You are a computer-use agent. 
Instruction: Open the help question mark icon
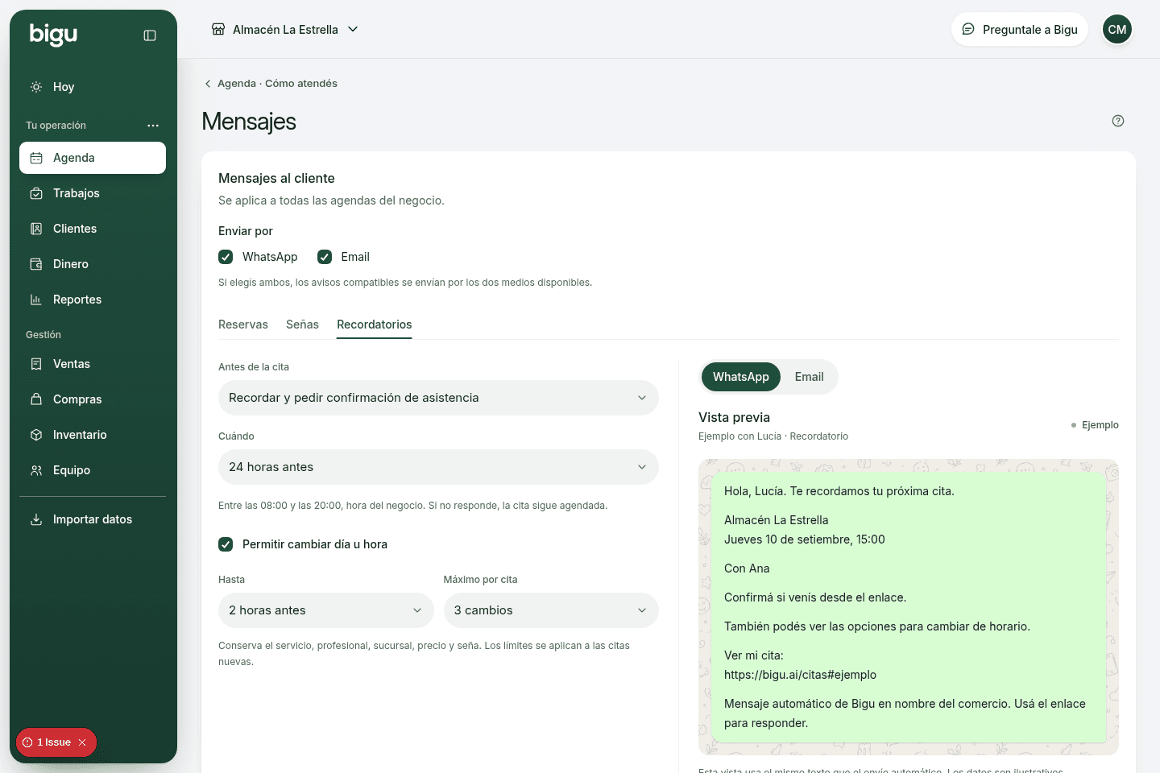[1118, 121]
